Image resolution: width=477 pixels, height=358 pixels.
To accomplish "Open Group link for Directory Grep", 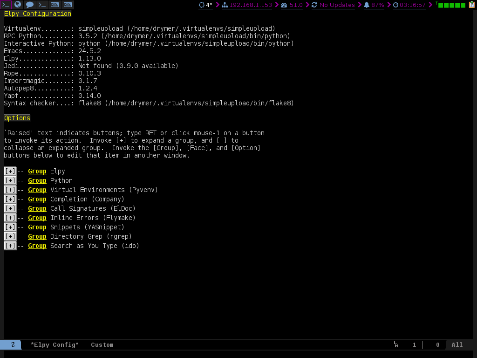I will pyautogui.click(x=37, y=236).
